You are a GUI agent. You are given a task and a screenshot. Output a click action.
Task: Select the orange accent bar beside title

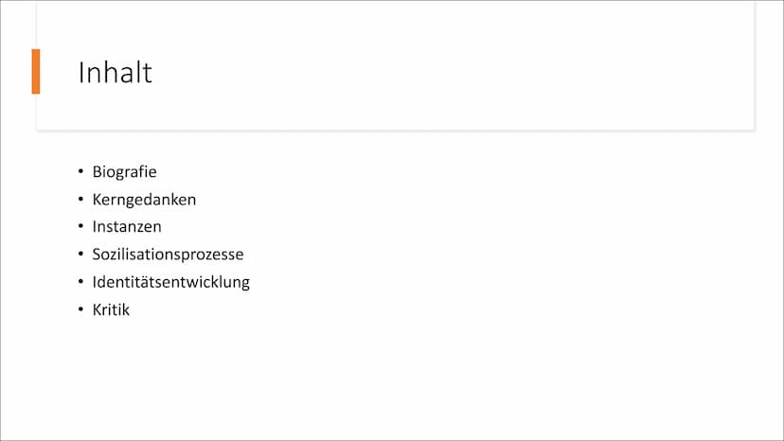point(35,72)
